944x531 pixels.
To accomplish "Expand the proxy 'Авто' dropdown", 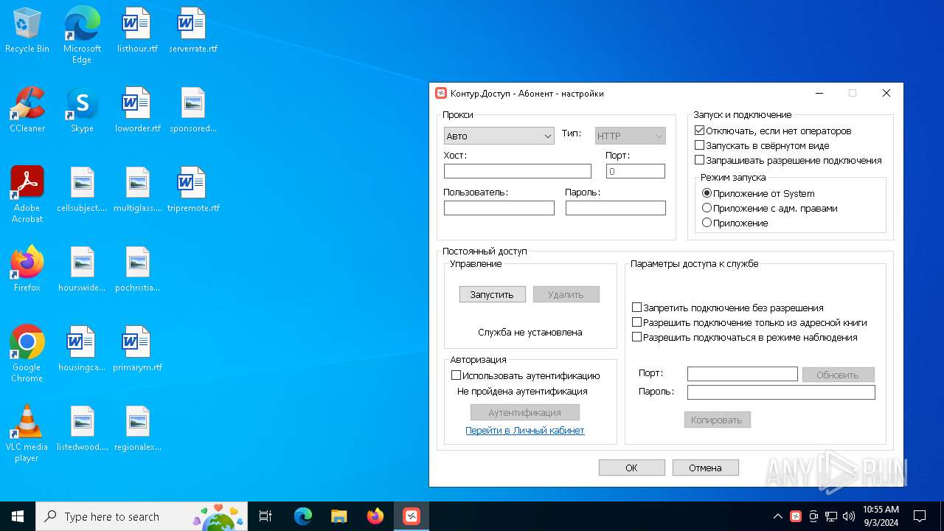I will click(x=499, y=136).
